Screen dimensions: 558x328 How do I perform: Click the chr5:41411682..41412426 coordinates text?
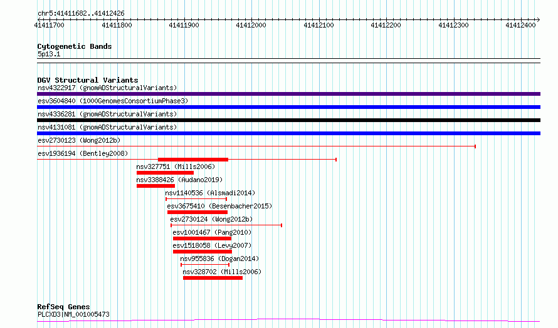(81, 14)
